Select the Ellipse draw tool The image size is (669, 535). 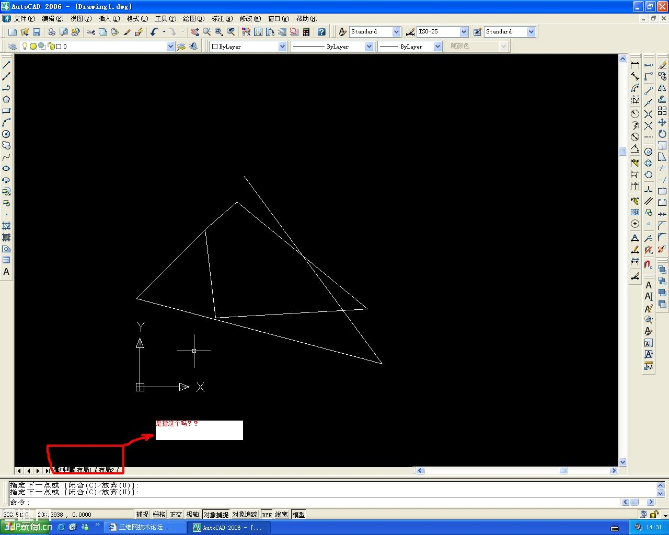point(6,168)
